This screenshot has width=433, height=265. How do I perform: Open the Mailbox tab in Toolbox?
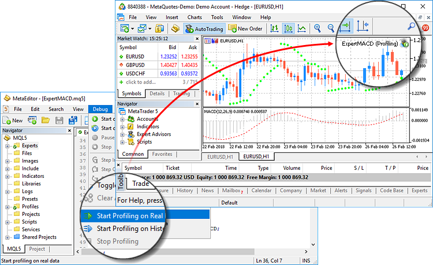[x=232, y=191]
